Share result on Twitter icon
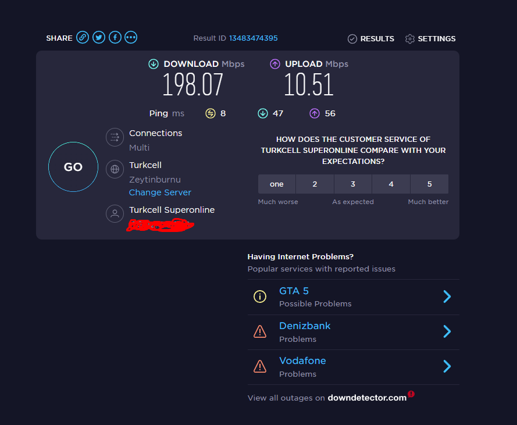This screenshot has width=517, height=425. click(x=99, y=38)
